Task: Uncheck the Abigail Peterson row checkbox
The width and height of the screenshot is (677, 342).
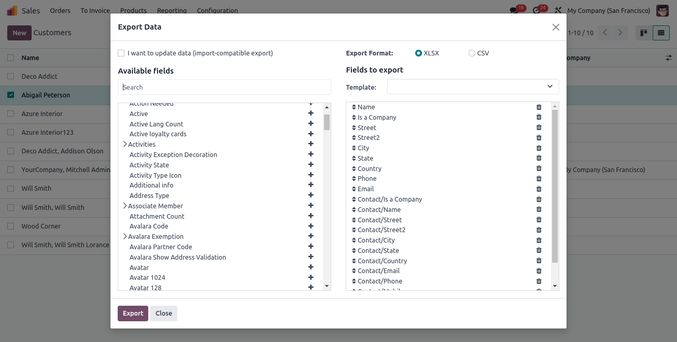Action: [11, 95]
